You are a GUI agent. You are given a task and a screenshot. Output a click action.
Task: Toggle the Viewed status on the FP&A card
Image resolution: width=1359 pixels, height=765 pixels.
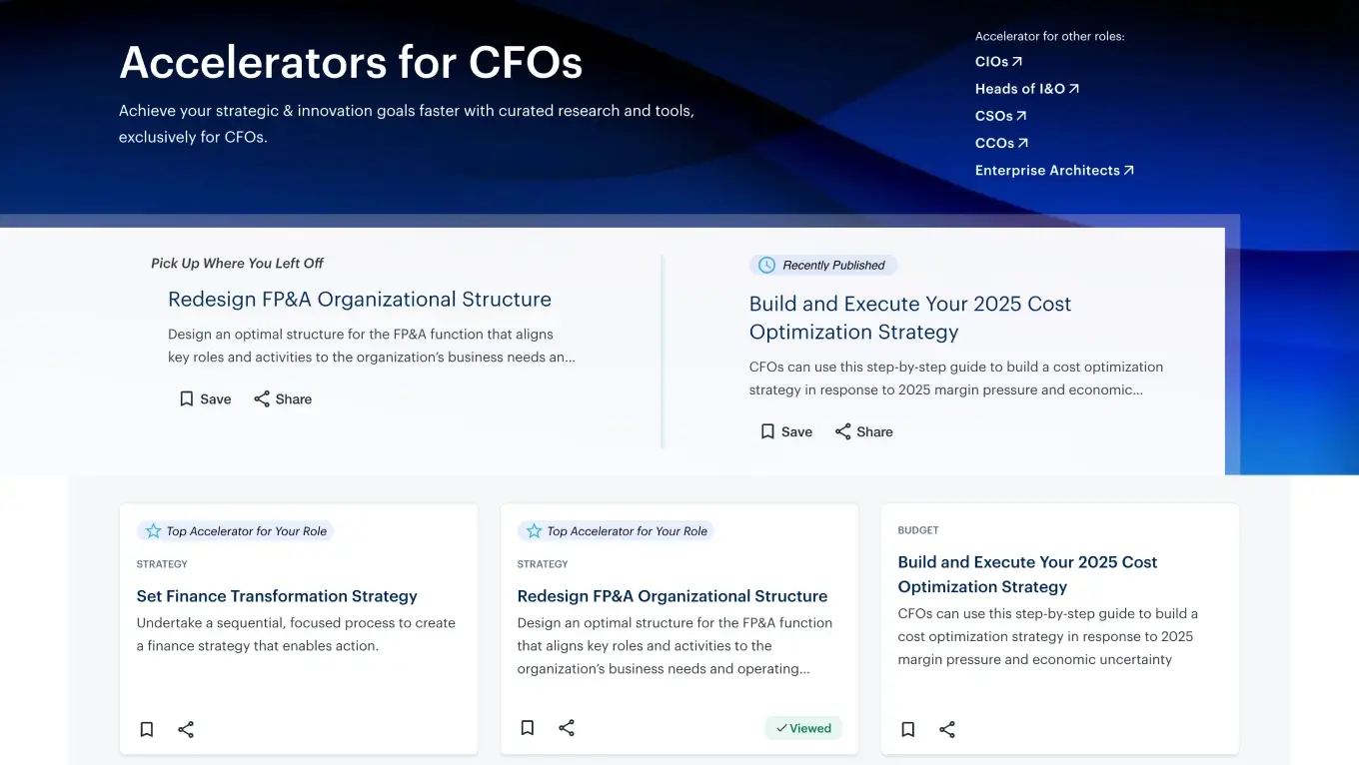pos(803,728)
